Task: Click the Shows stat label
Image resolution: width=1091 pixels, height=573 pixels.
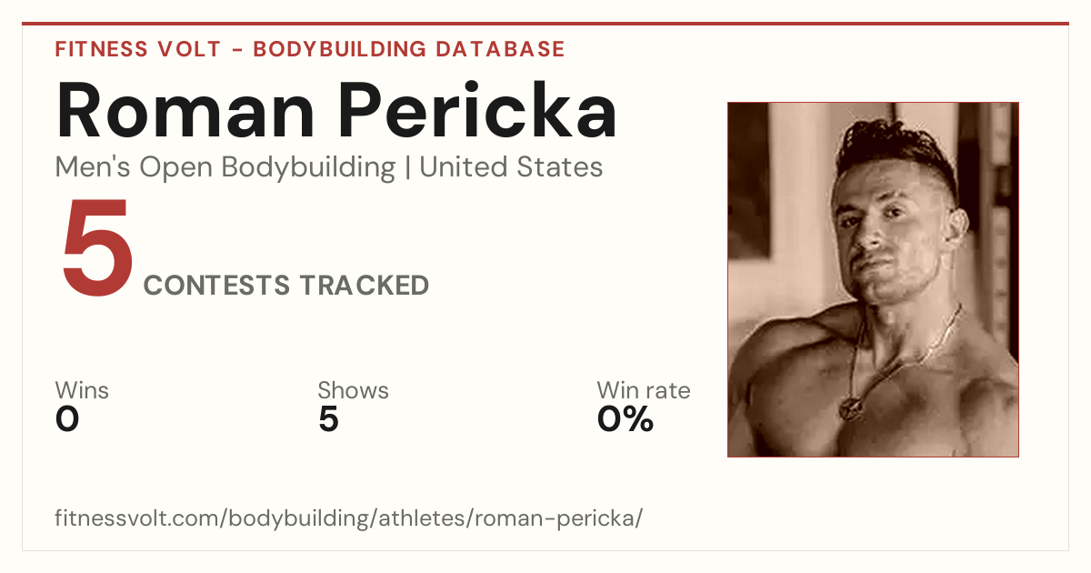Action: point(353,391)
